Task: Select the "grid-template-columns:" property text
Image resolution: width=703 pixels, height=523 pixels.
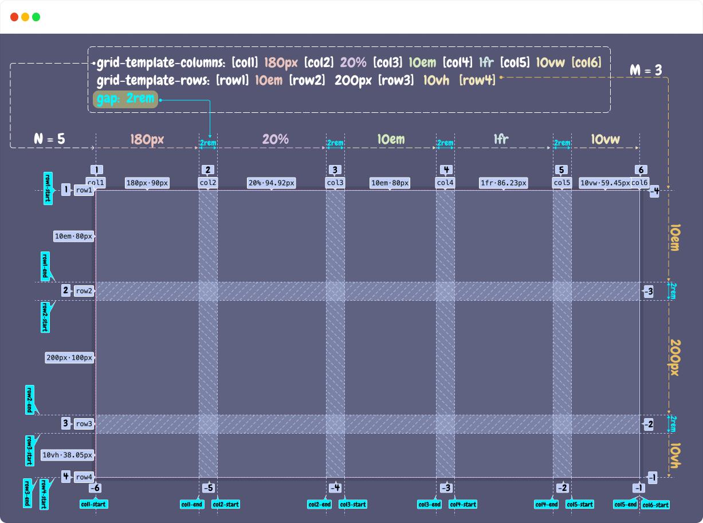Action: pyautogui.click(x=162, y=62)
